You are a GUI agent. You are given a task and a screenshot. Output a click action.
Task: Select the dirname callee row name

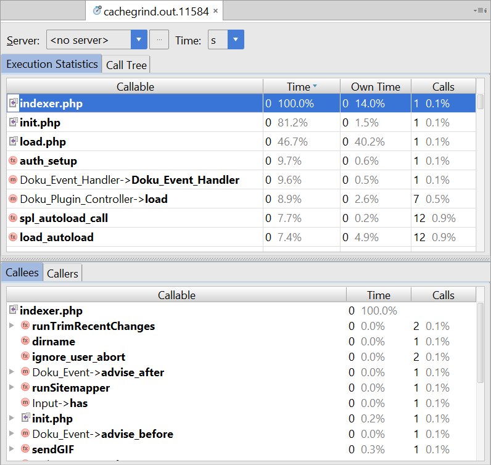click(54, 341)
